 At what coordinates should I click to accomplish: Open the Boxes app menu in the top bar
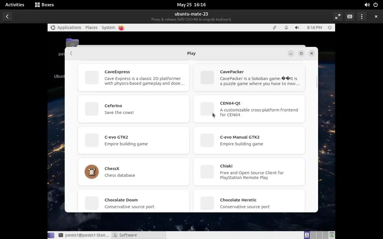(44, 5)
